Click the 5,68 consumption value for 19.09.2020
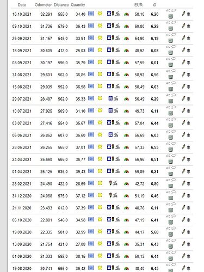Image resolution: width=204 pixels, height=272 pixels. point(154,232)
